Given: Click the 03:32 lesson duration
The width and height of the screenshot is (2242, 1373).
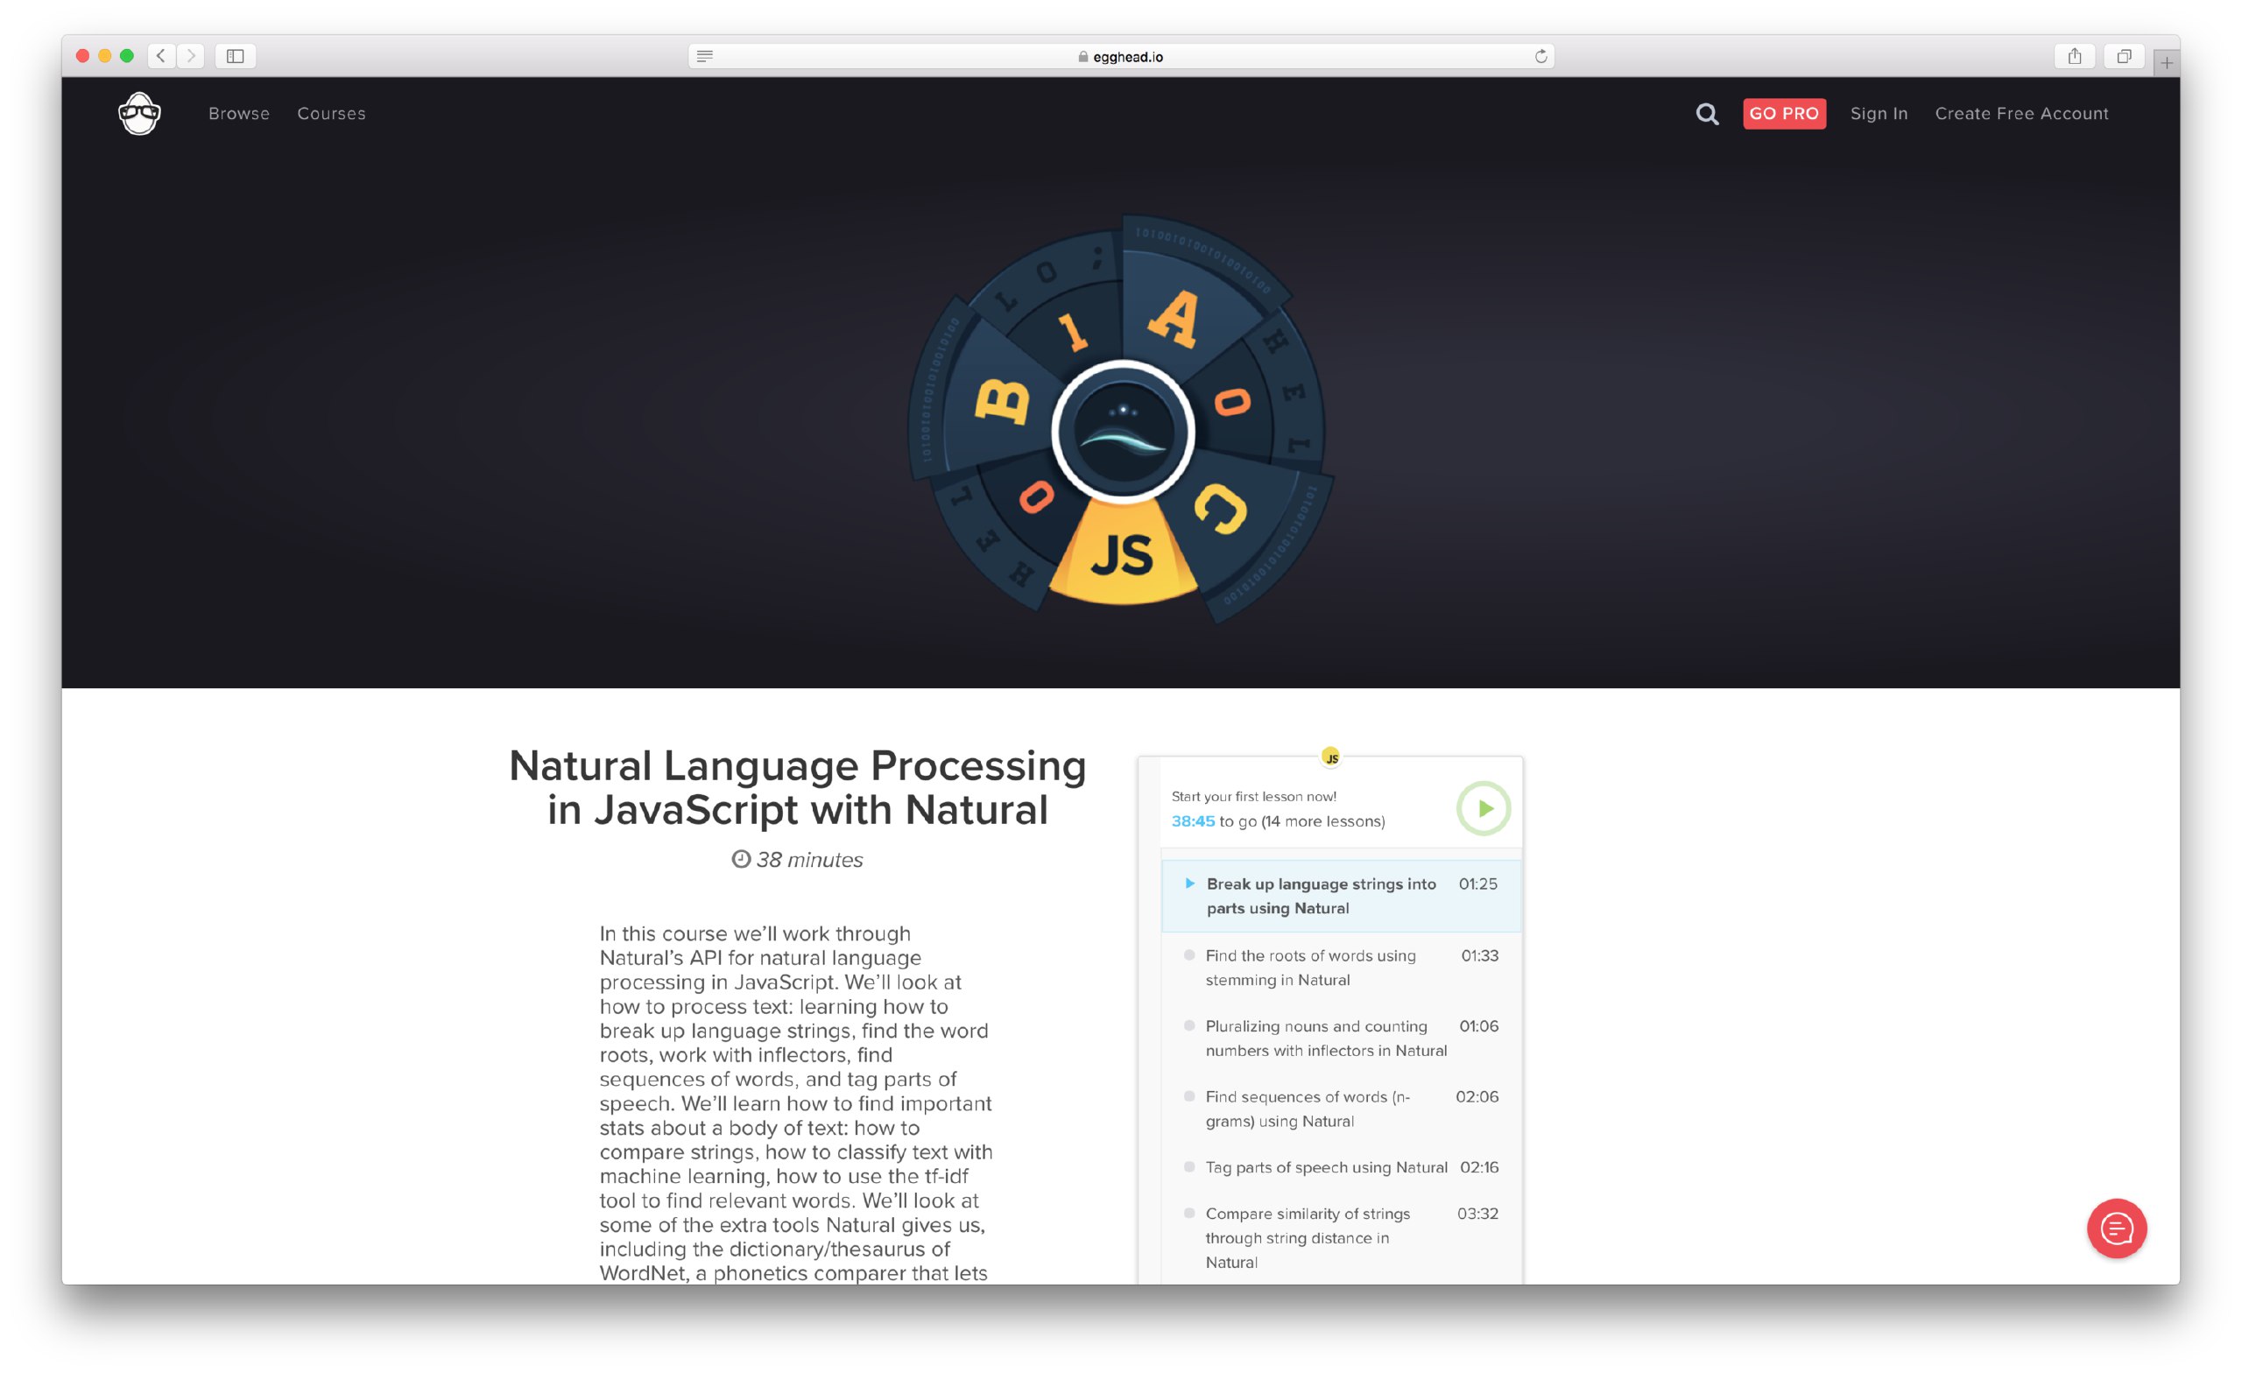Looking at the screenshot, I should [x=1477, y=1214].
